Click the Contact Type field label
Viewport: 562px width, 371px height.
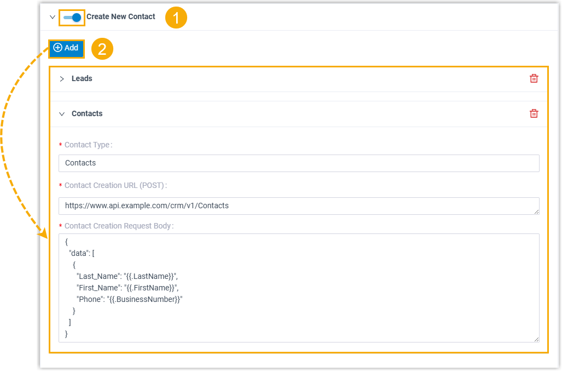(88, 145)
